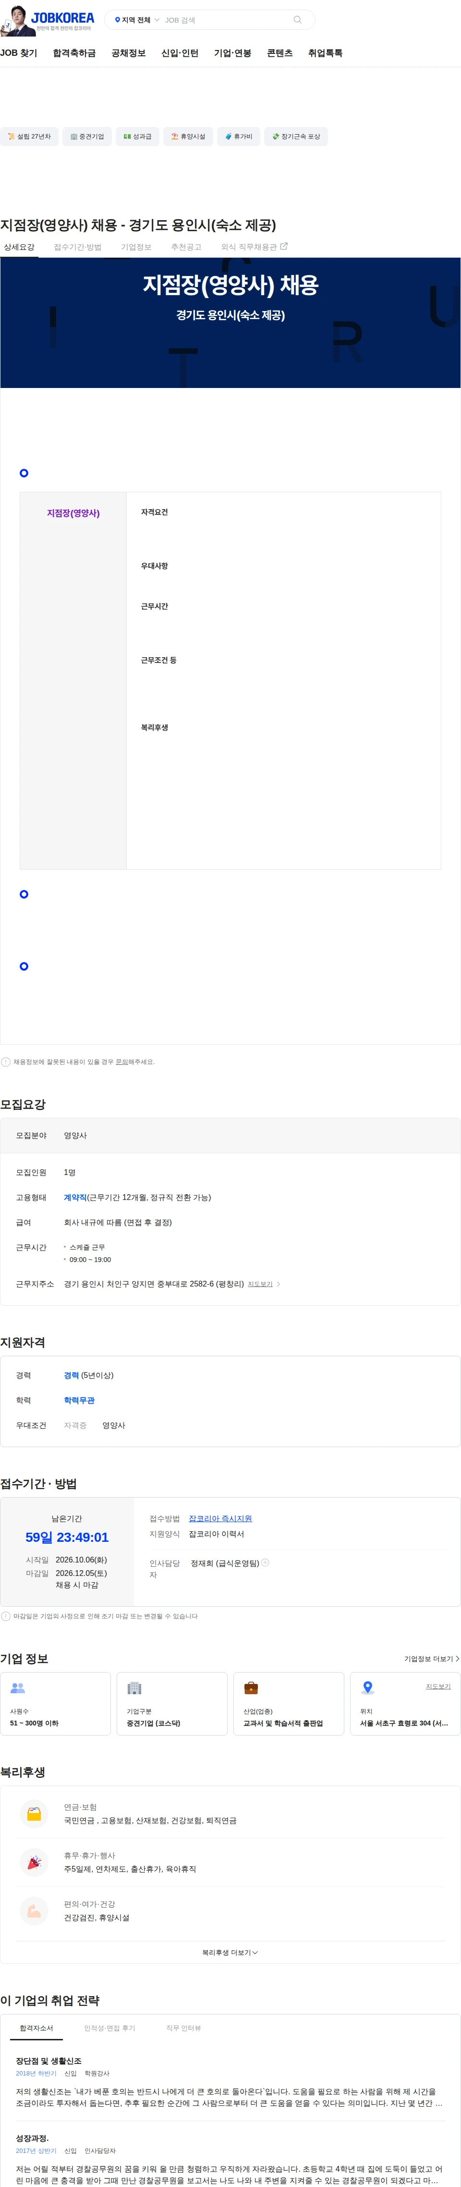Click the 지점장(영양사) 채용 banner image
The image size is (461, 2187).
(x=230, y=323)
